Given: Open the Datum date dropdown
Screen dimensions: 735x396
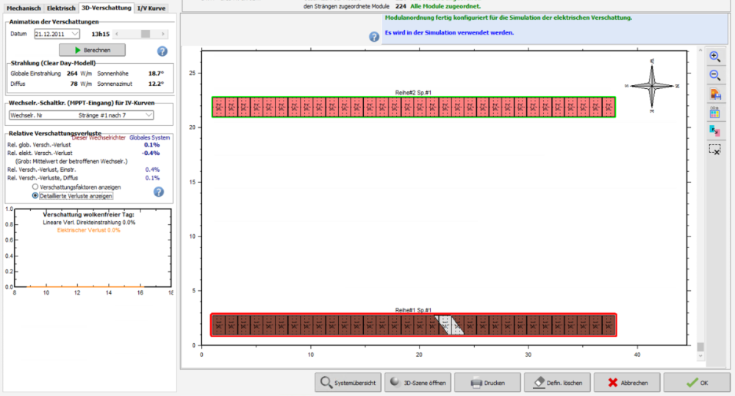Looking at the screenshot, I should coord(75,34).
